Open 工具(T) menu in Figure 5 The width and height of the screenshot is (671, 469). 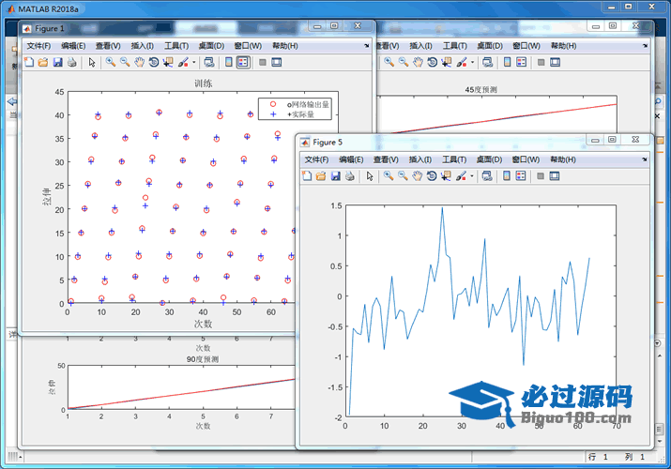tap(456, 160)
